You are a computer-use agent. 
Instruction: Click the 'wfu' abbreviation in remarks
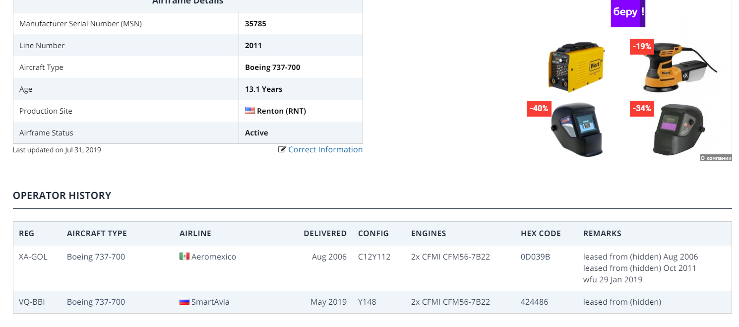pyautogui.click(x=590, y=279)
